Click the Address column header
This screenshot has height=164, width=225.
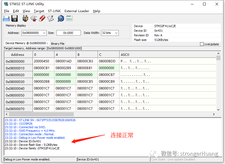pyautogui.click(x=18, y=55)
